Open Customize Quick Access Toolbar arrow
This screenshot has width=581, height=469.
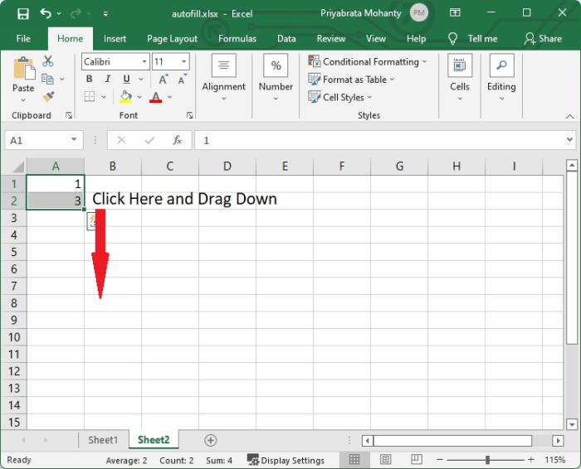tap(105, 14)
